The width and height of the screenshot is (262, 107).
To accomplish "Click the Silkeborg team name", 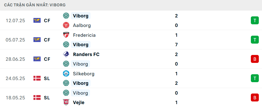I will 84,74.
